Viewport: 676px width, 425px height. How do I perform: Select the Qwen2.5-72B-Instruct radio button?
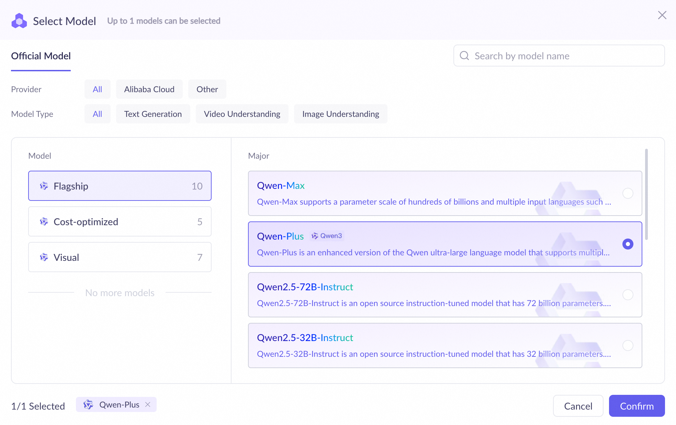click(x=628, y=295)
